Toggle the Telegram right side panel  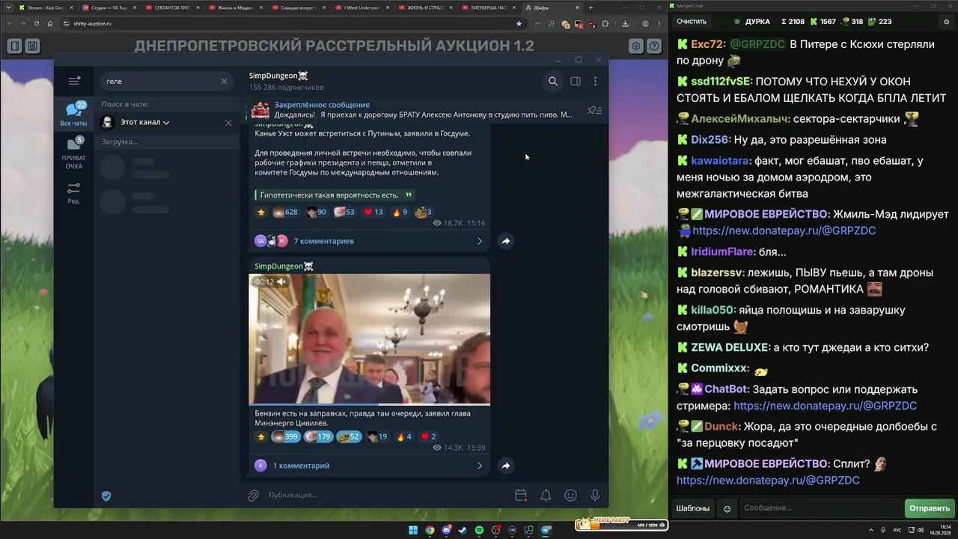[x=576, y=81]
